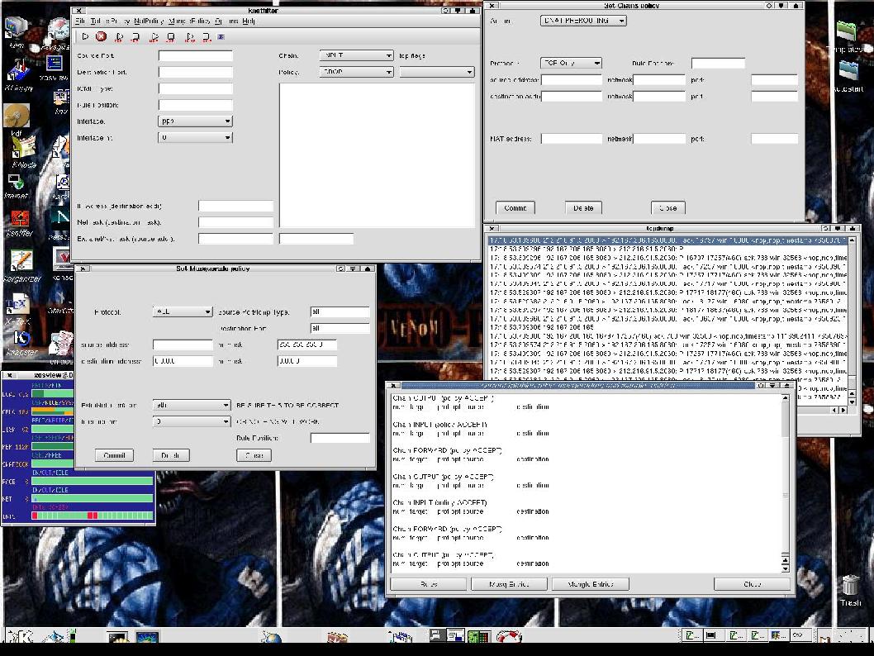Expand the Interface dropdown showing ppp

(x=195, y=121)
